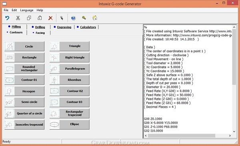Click the right arrow of horizontal scrollbar
Screen dimensions: 240x146
coord(230,136)
